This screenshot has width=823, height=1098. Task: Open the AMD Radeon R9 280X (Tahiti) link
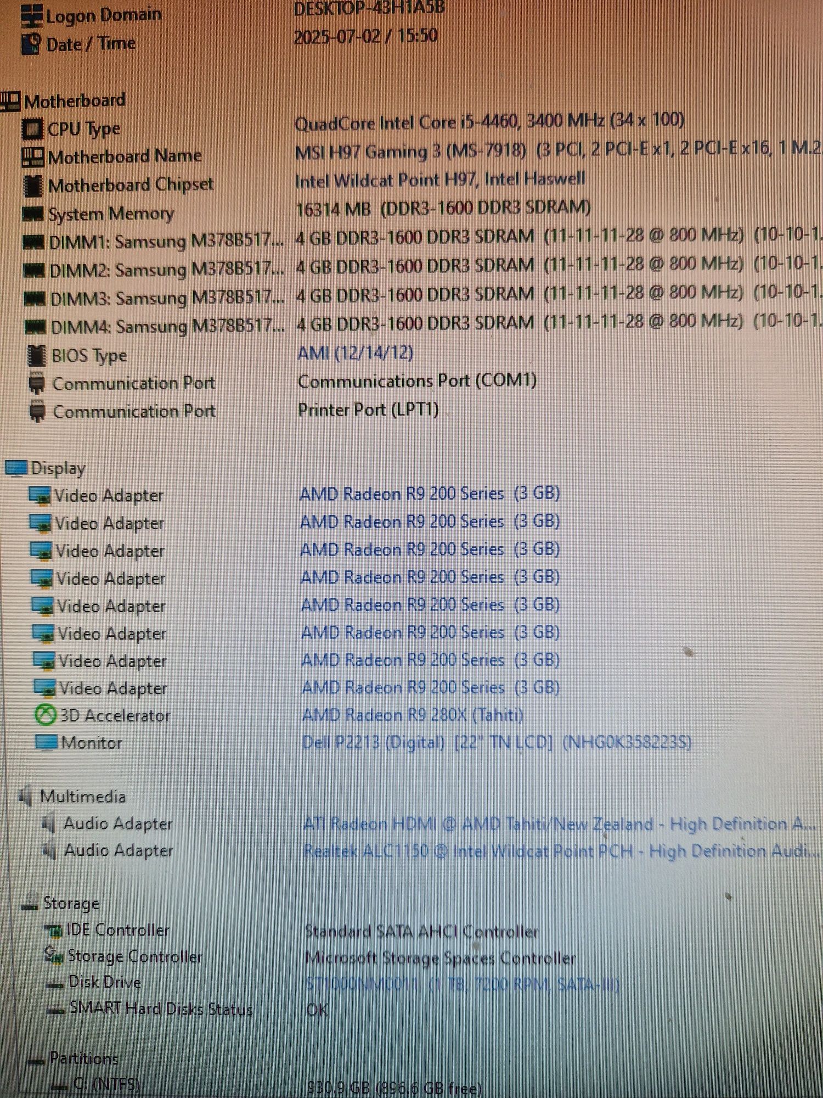[x=413, y=715]
